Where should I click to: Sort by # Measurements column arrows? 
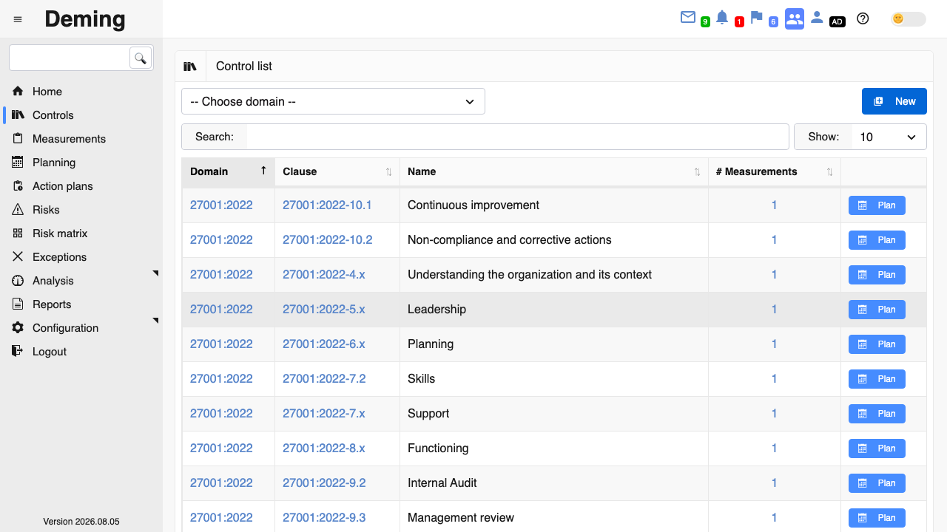pyautogui.click(x=830, y=171)
